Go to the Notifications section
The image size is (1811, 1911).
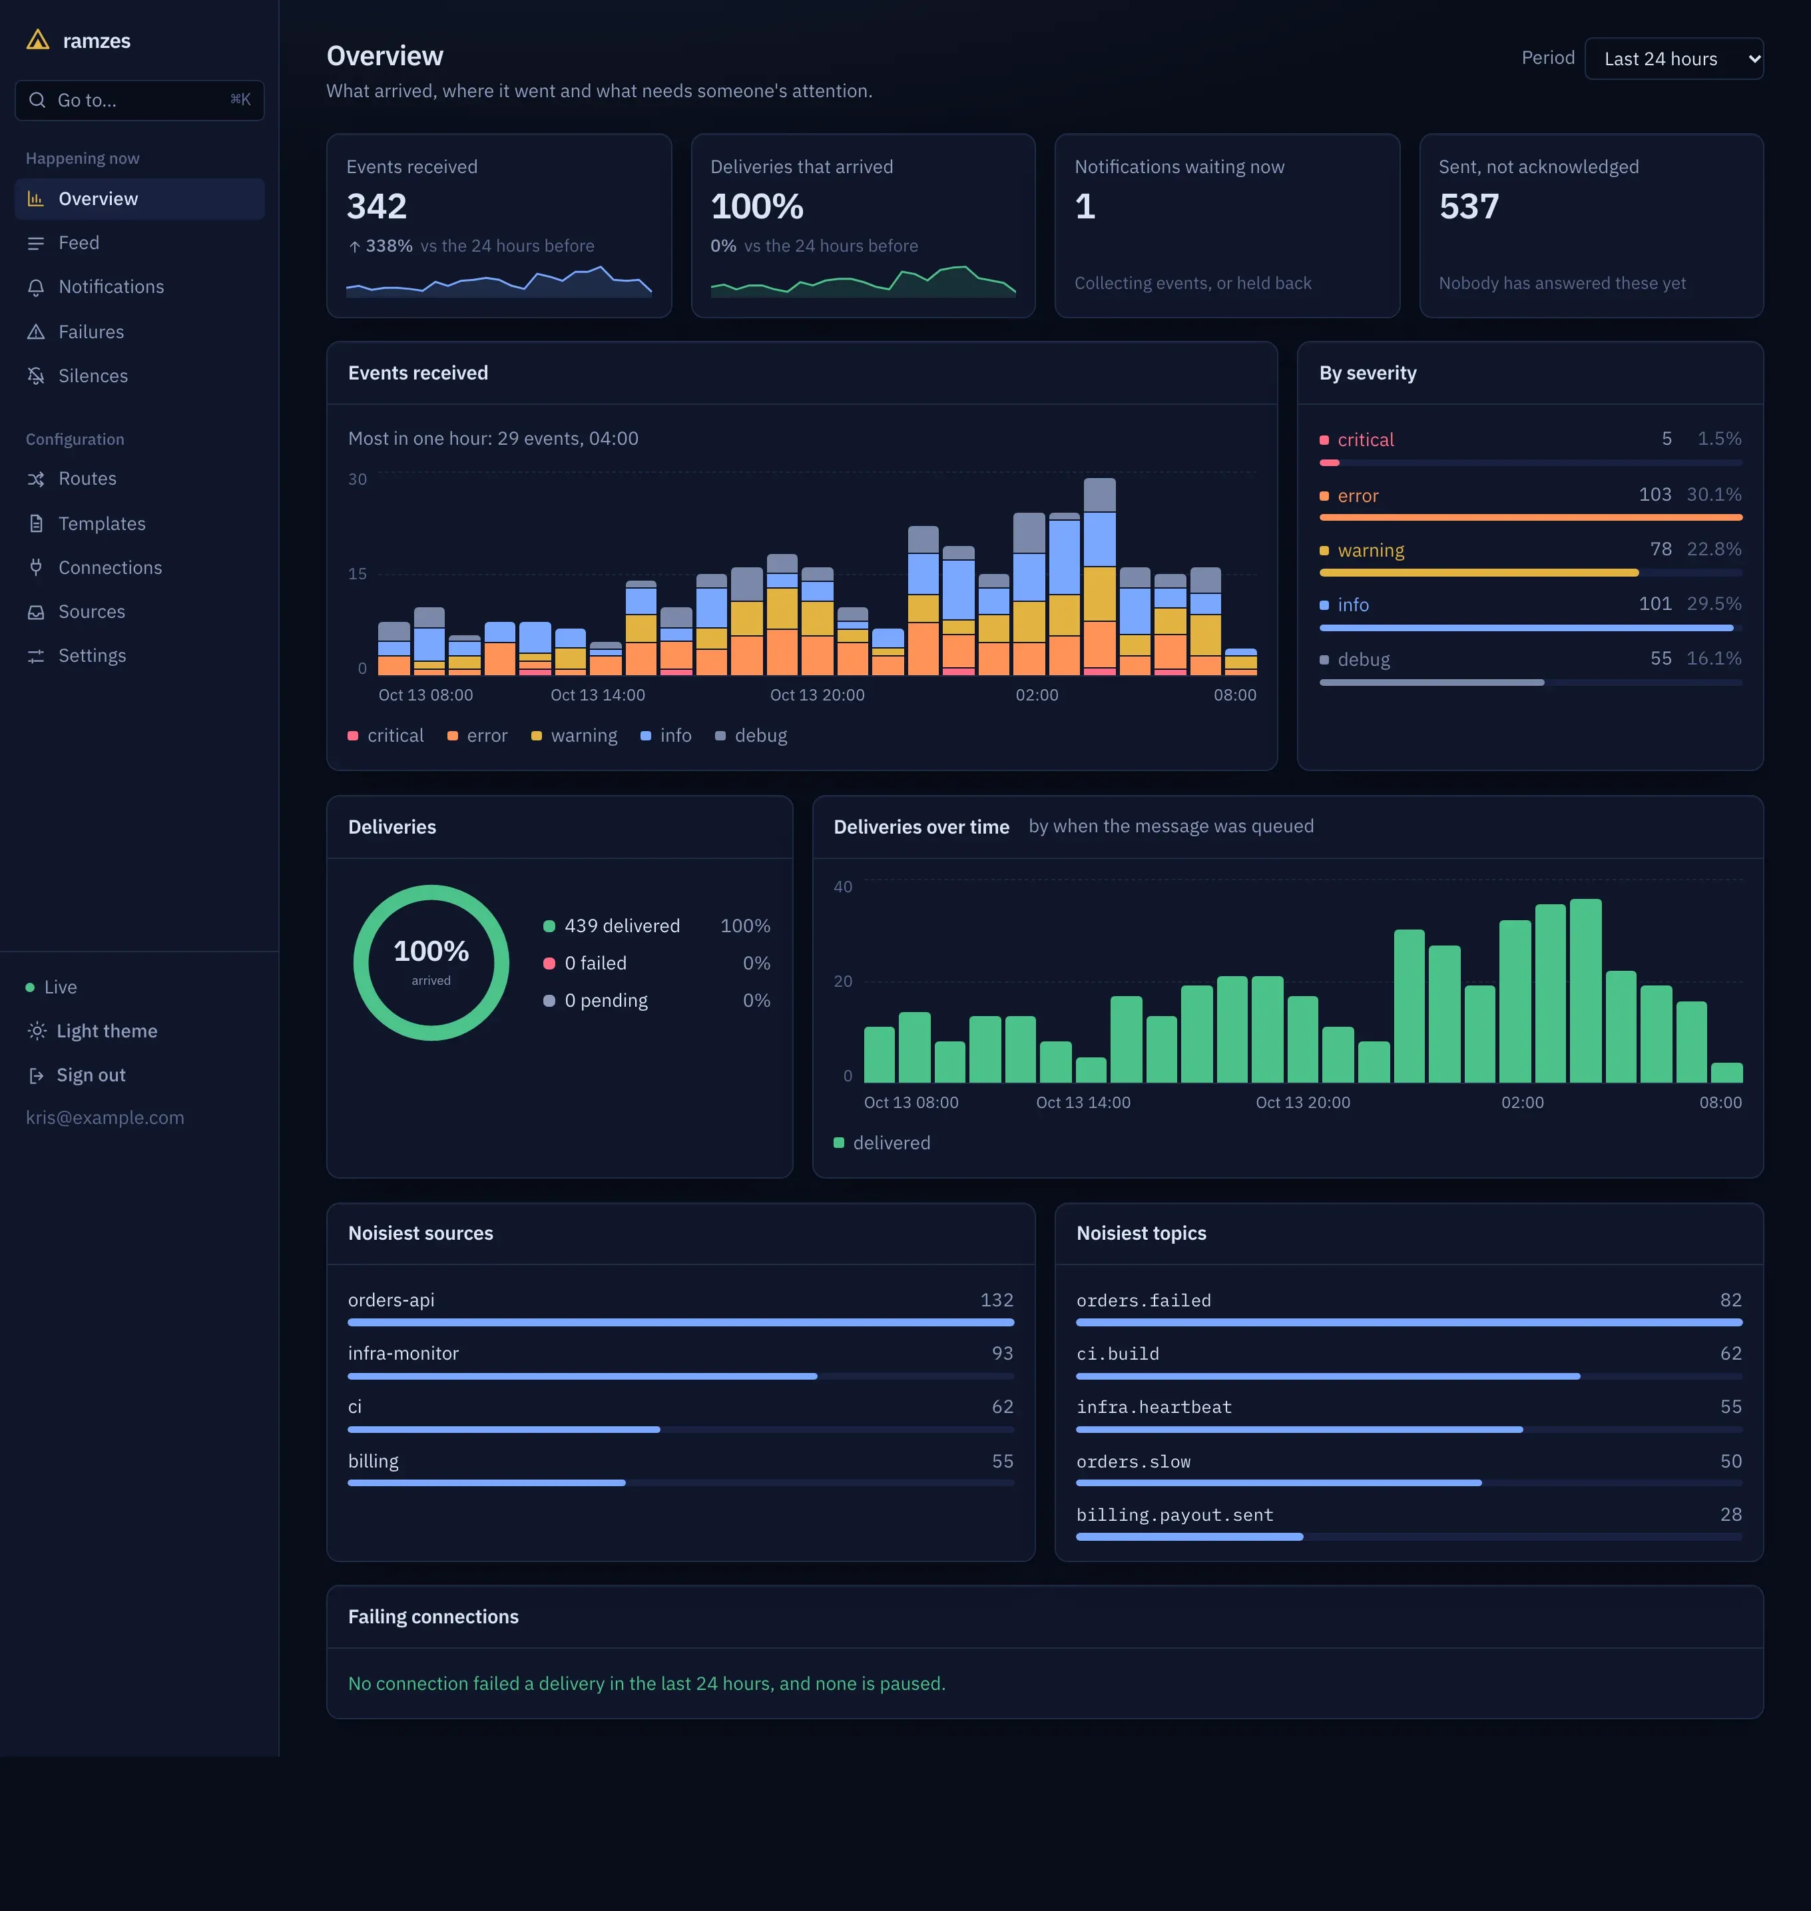point(140,287)
